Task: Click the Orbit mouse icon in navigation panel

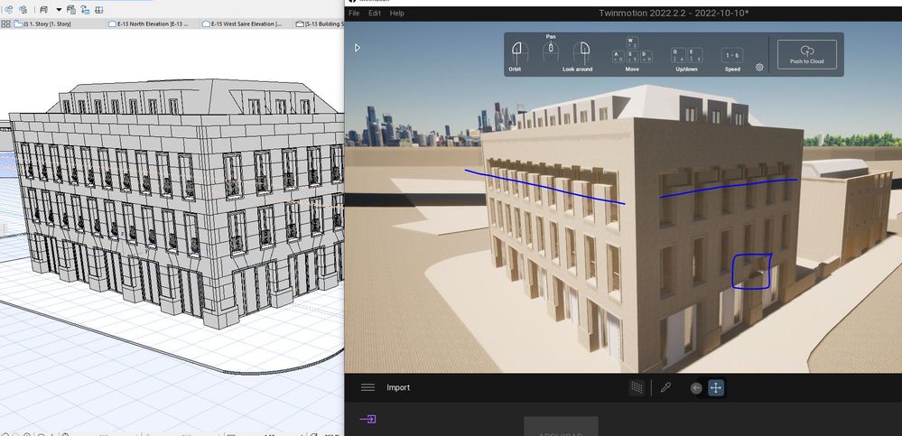Action: pos(520,53)
